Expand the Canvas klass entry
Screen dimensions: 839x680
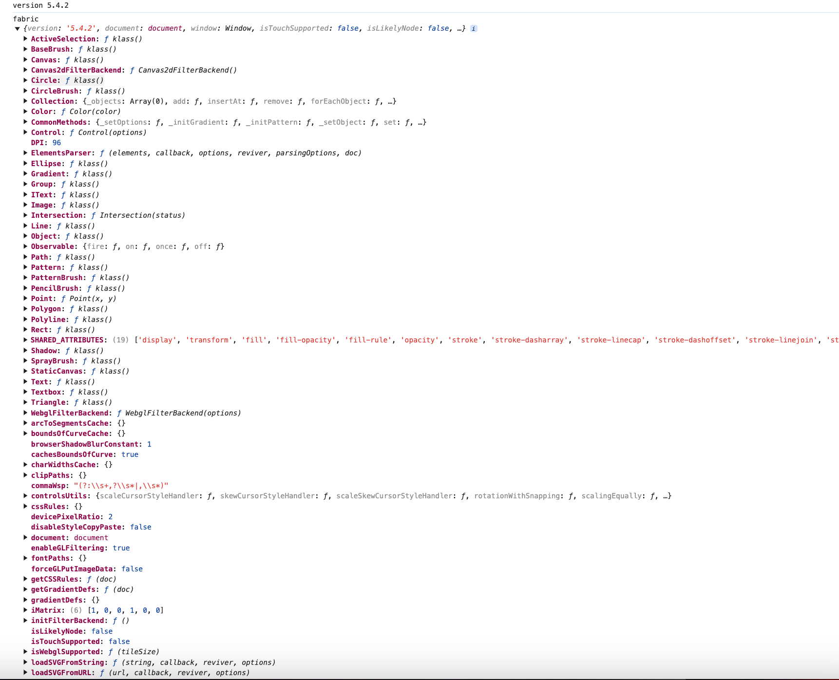point(25,59)
